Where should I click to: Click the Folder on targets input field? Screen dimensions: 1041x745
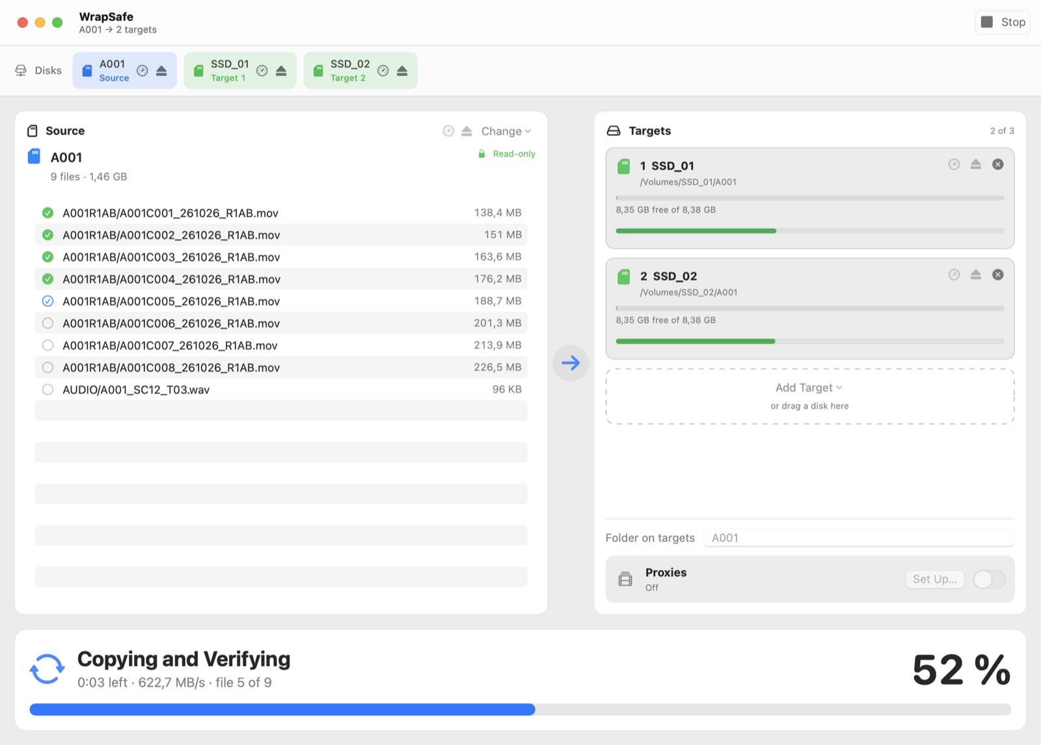pyautogui.click(x=858, y=538)
